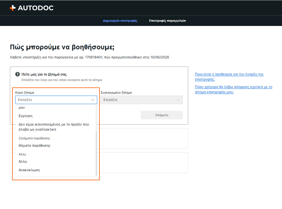This screenshot has width=282, height=209.
Task: Click the step 1 number badge
Action: pos(18,74)
